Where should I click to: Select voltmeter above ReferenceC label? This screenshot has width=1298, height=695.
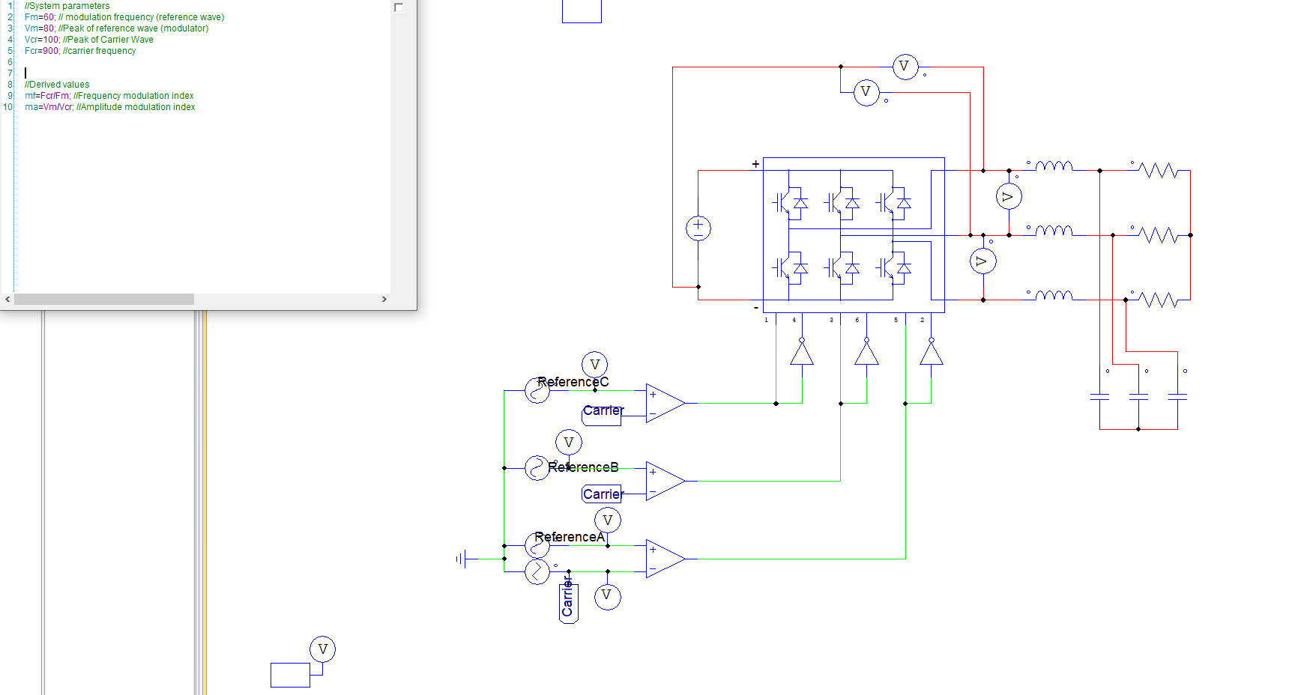pos(594,365)
